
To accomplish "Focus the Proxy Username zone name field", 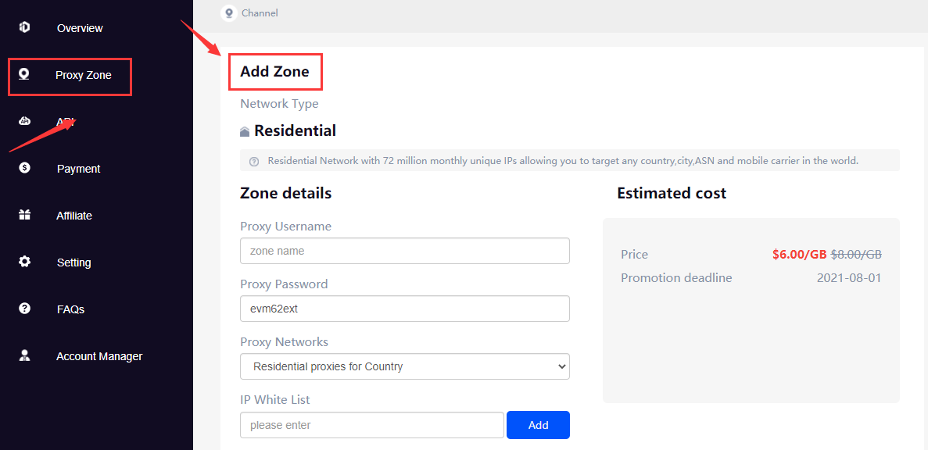I will pos(405,251).
